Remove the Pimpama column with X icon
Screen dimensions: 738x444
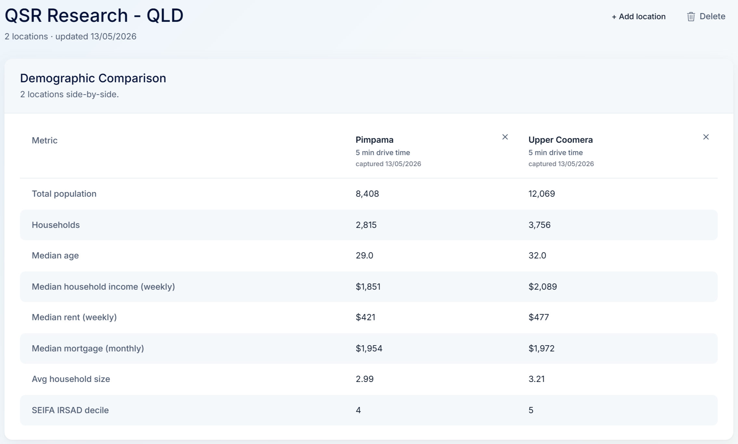pyautogui.click(x=505, y=137)
